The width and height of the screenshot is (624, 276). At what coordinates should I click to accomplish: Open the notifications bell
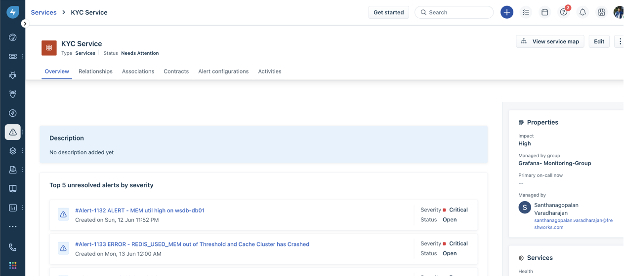pos(582,12)
